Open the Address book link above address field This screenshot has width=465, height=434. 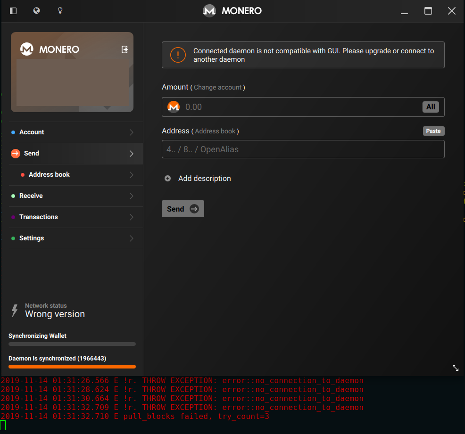click(215, 131)
